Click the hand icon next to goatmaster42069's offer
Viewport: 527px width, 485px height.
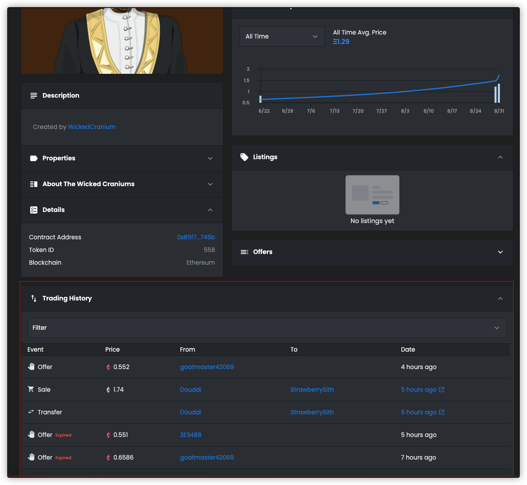pos(31,366)
